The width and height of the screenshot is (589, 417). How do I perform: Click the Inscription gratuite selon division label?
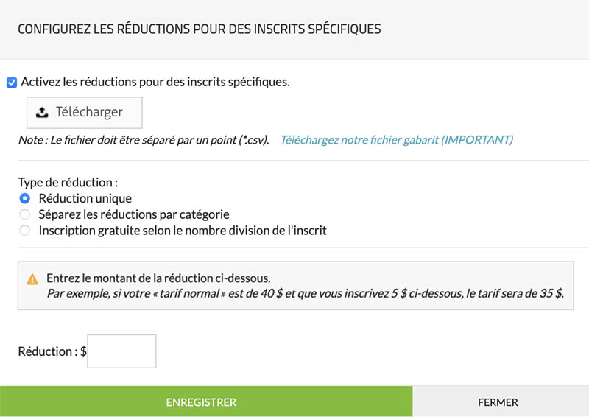pos(182,231)
